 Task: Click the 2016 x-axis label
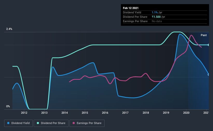(x=105, y=113)
